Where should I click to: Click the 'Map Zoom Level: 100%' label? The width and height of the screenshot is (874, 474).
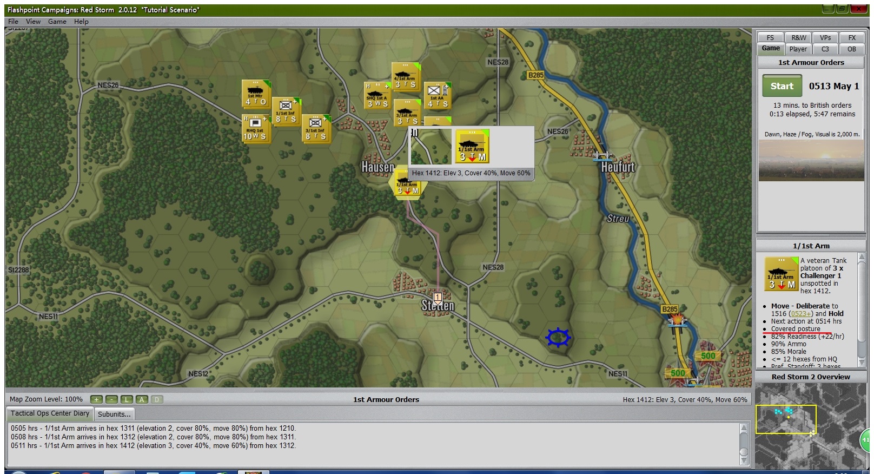coord(46,399)
